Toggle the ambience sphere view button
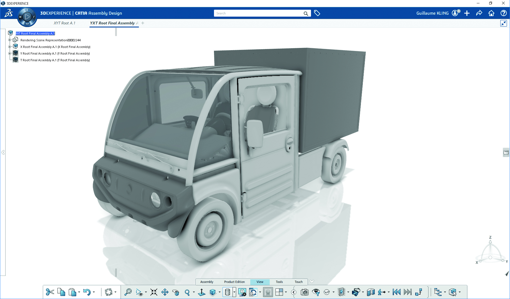The height and width of the screenshot is (299, 510). click(x=268, y=292)
